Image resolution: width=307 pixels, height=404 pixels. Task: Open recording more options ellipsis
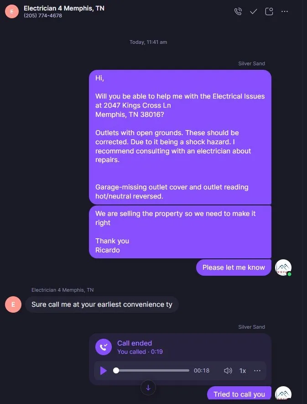click(257, 371)
